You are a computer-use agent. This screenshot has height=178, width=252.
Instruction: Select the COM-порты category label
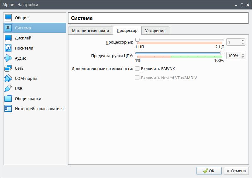pos(26,79)
